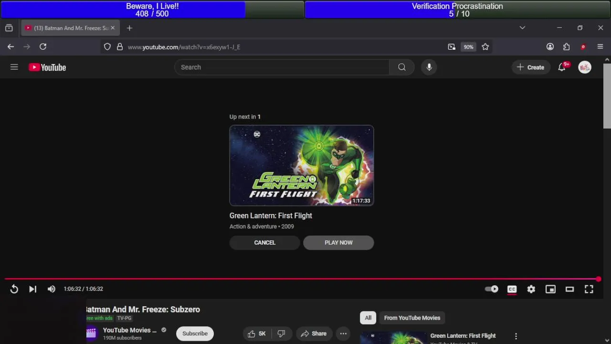
Task: Toggle closed captions
Action: [x=512, y=289]
